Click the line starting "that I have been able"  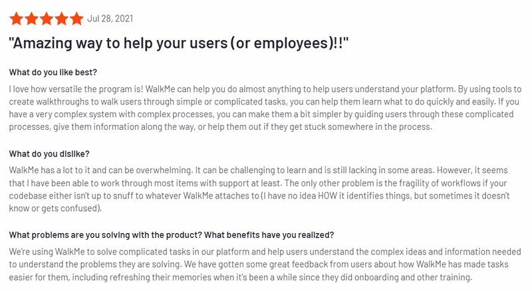coord(265,182)
